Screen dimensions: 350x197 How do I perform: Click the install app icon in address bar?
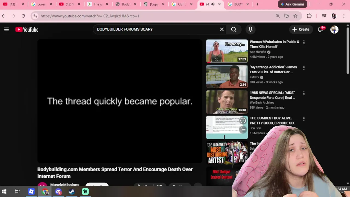coord(287,16)
